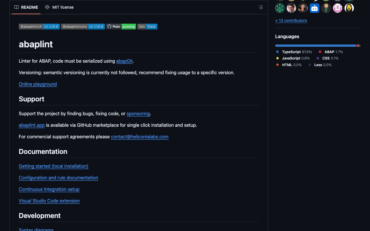Open the yellow-faced long-haired cartoon avatar

click(x=349, y=8)
